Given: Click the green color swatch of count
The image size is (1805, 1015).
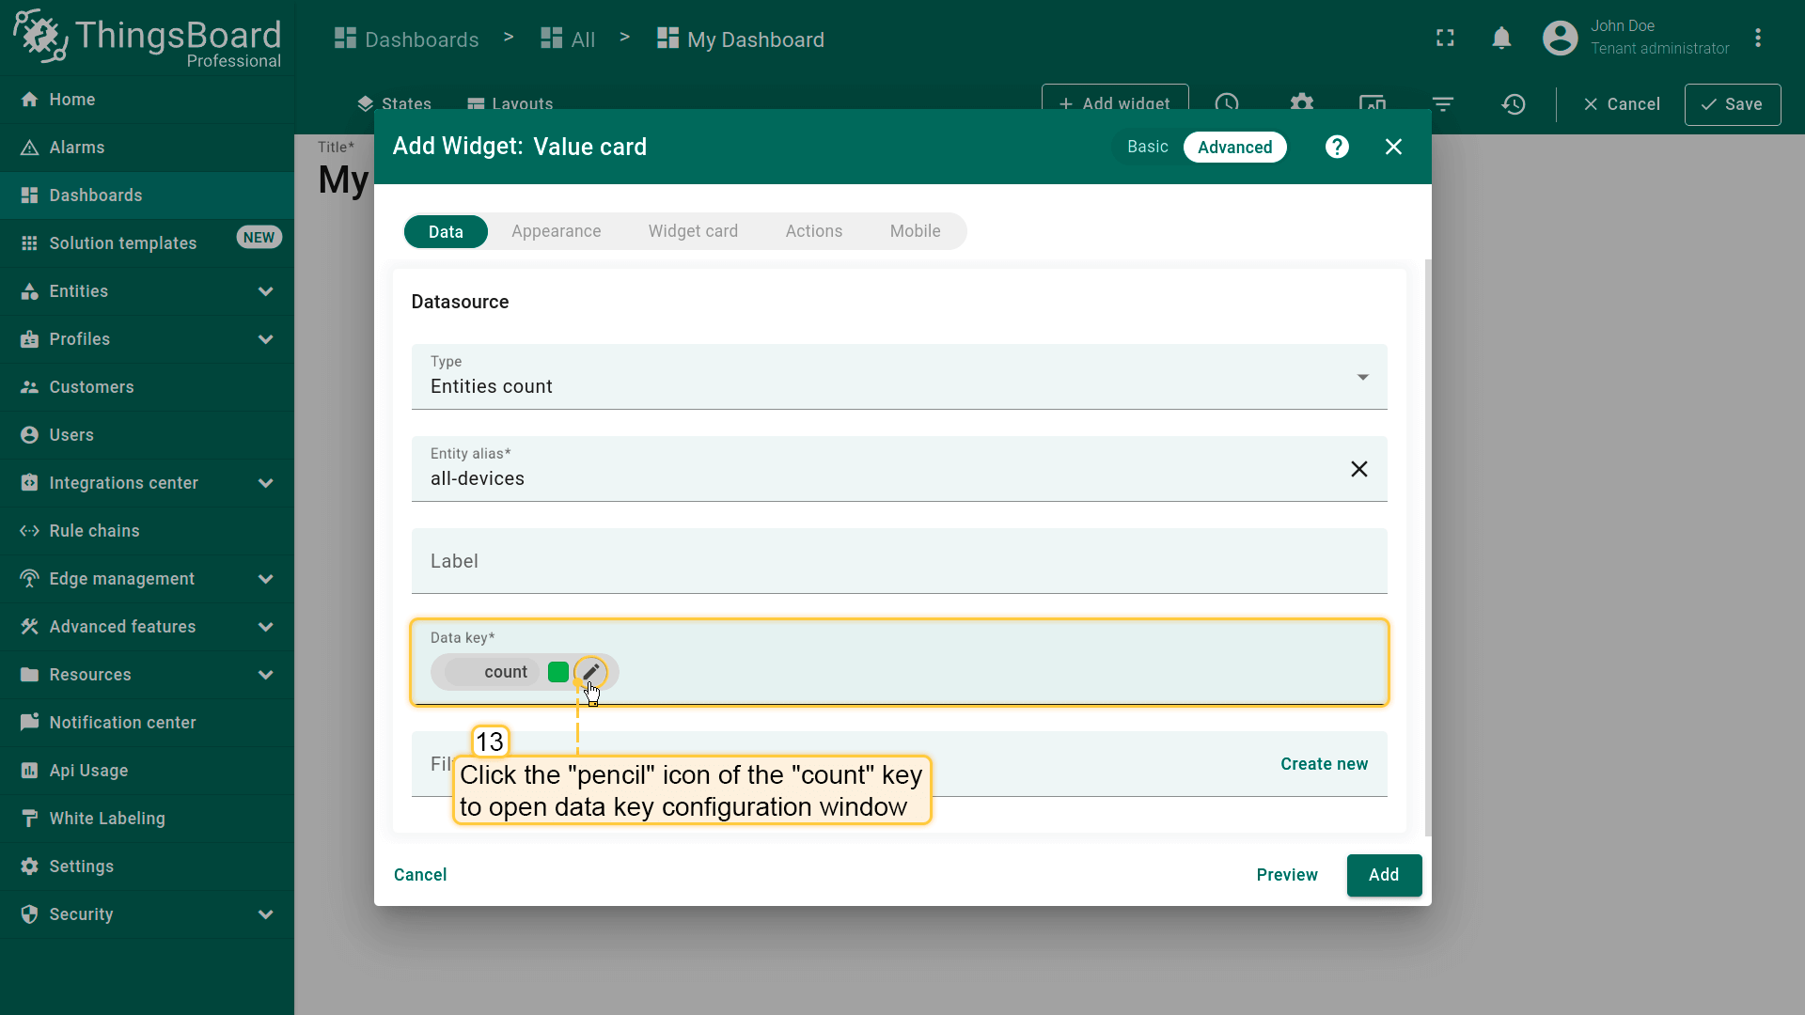Looking at the screenshot, I should 558,672.
